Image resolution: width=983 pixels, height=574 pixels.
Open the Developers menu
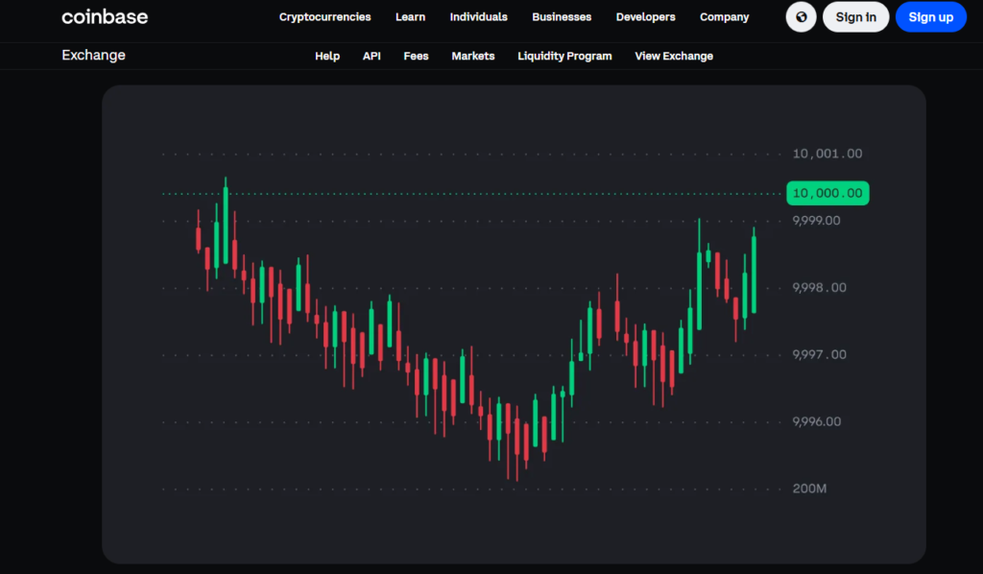pos(645,17)
